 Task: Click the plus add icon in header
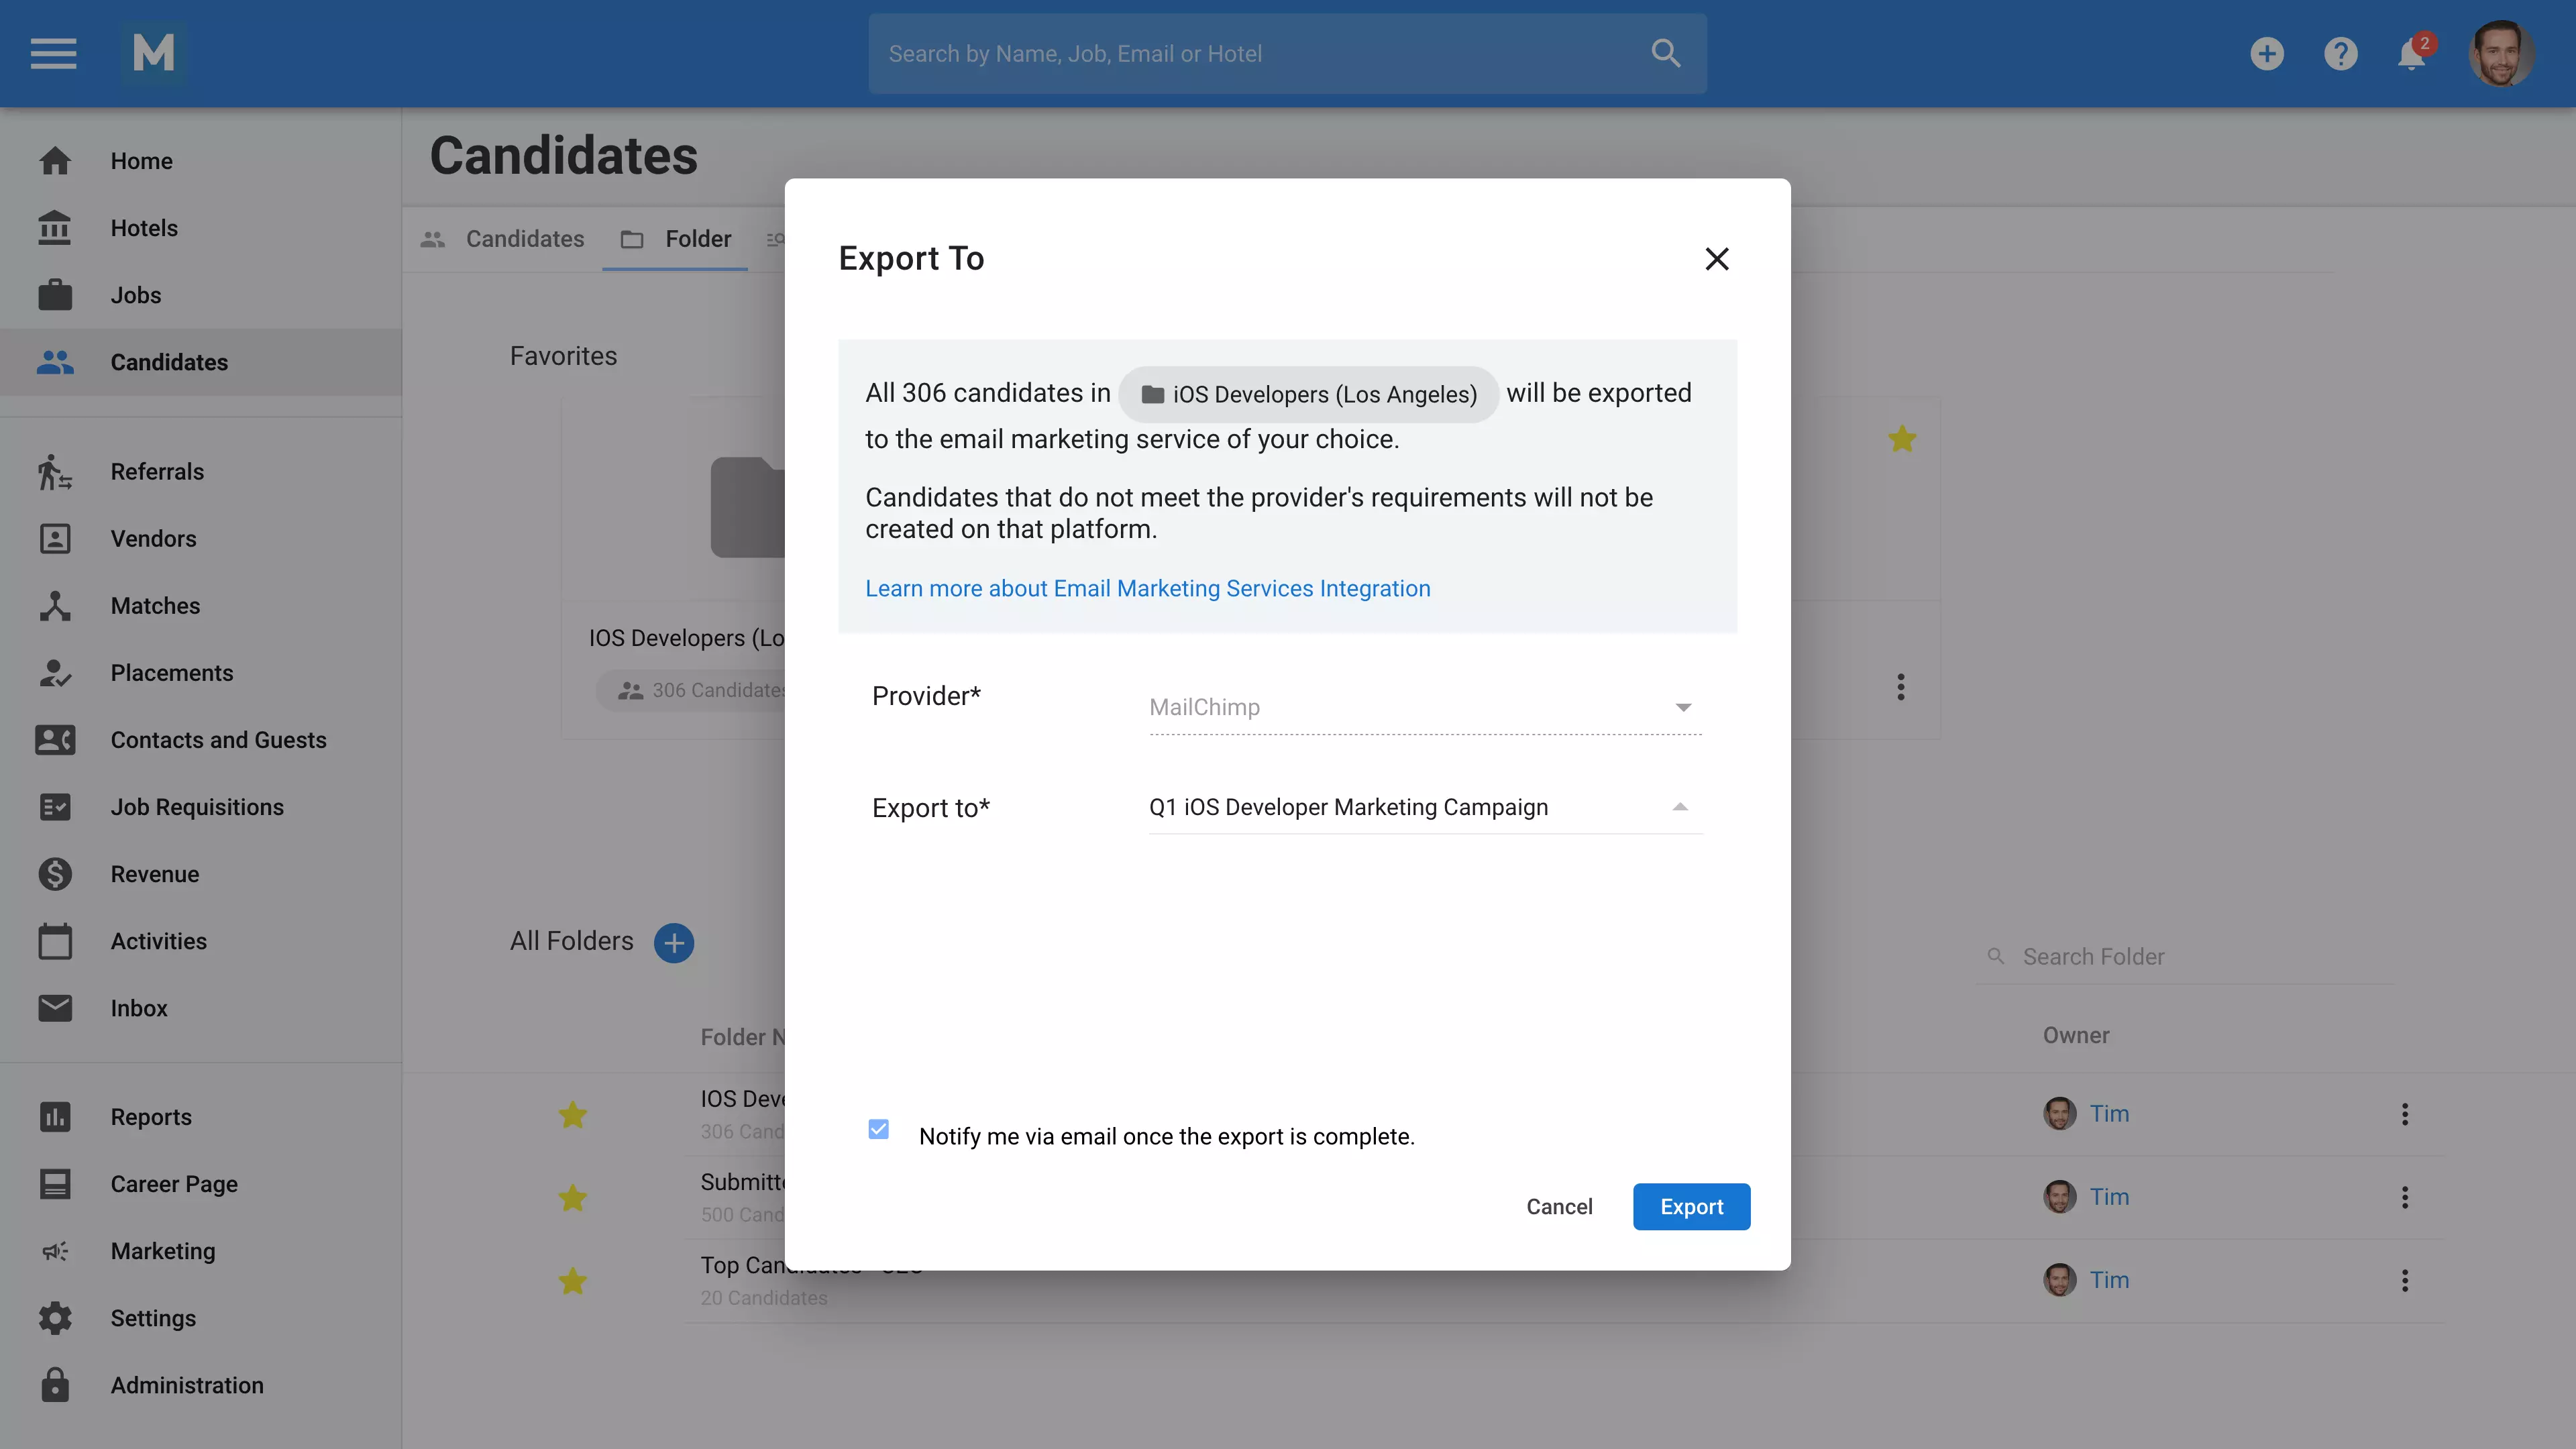pos(2266,54)
